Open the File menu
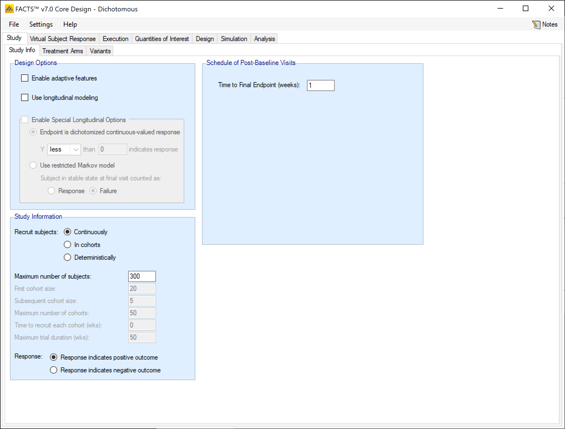 coord(14,24)
